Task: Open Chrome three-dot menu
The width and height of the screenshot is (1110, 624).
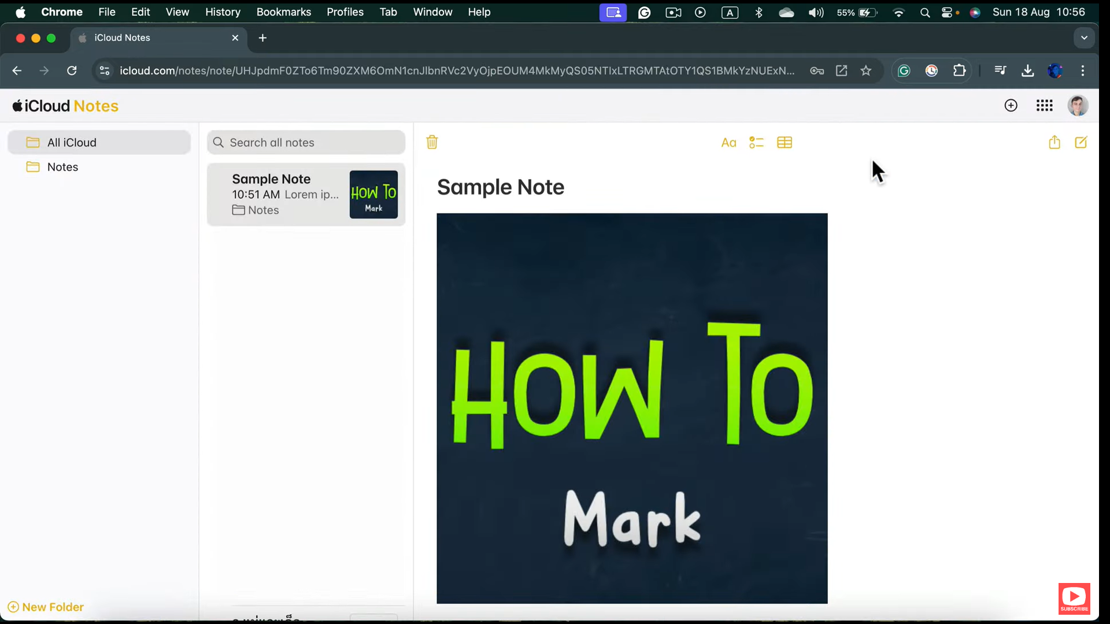Action: [x=1083, y=70]
